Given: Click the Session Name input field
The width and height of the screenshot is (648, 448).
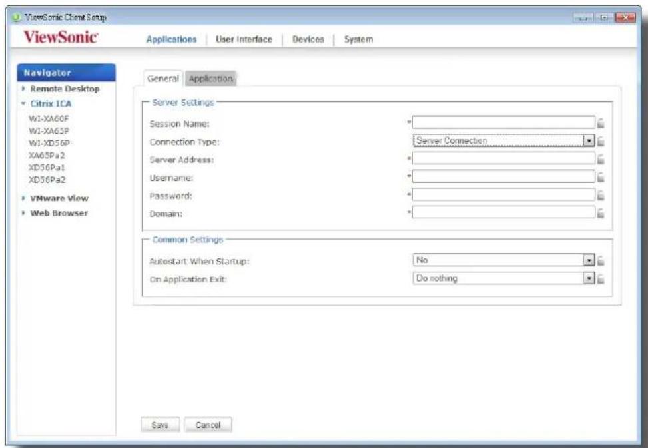Looking at the screenshot, I should click(503, 122).
